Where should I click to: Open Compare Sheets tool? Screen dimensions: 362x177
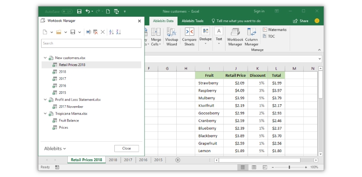189,37
